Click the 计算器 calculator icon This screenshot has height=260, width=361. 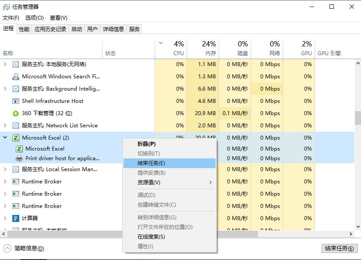pyautogui.click(x=15, y=218)
